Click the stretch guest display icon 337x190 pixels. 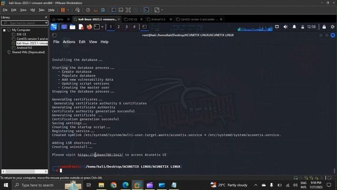pyautogui.click(x=157, y=10)
